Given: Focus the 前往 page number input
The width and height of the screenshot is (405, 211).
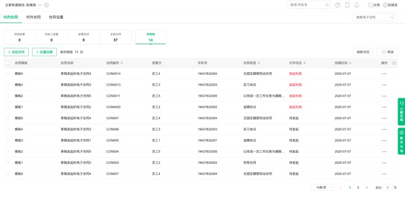Looking at the screenshot, I should coord(388,187).
